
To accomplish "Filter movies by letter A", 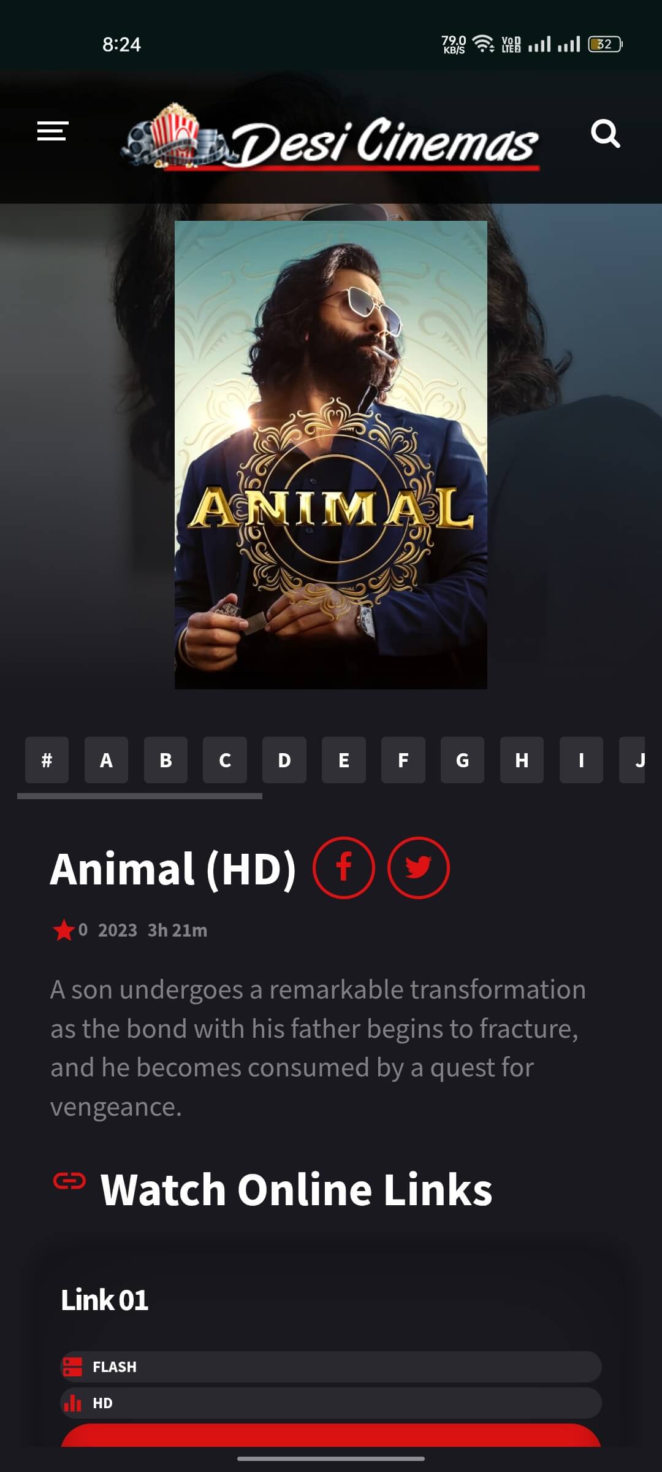I will (106, 760).
